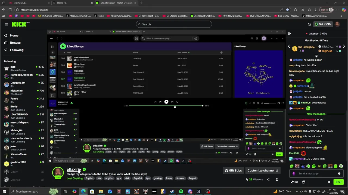Click the Get KICKs button

[323, 24]
